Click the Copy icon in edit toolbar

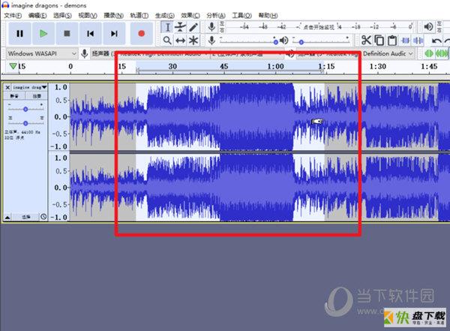379,41
